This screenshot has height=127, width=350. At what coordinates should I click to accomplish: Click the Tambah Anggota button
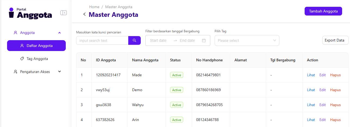click(323, 11)
